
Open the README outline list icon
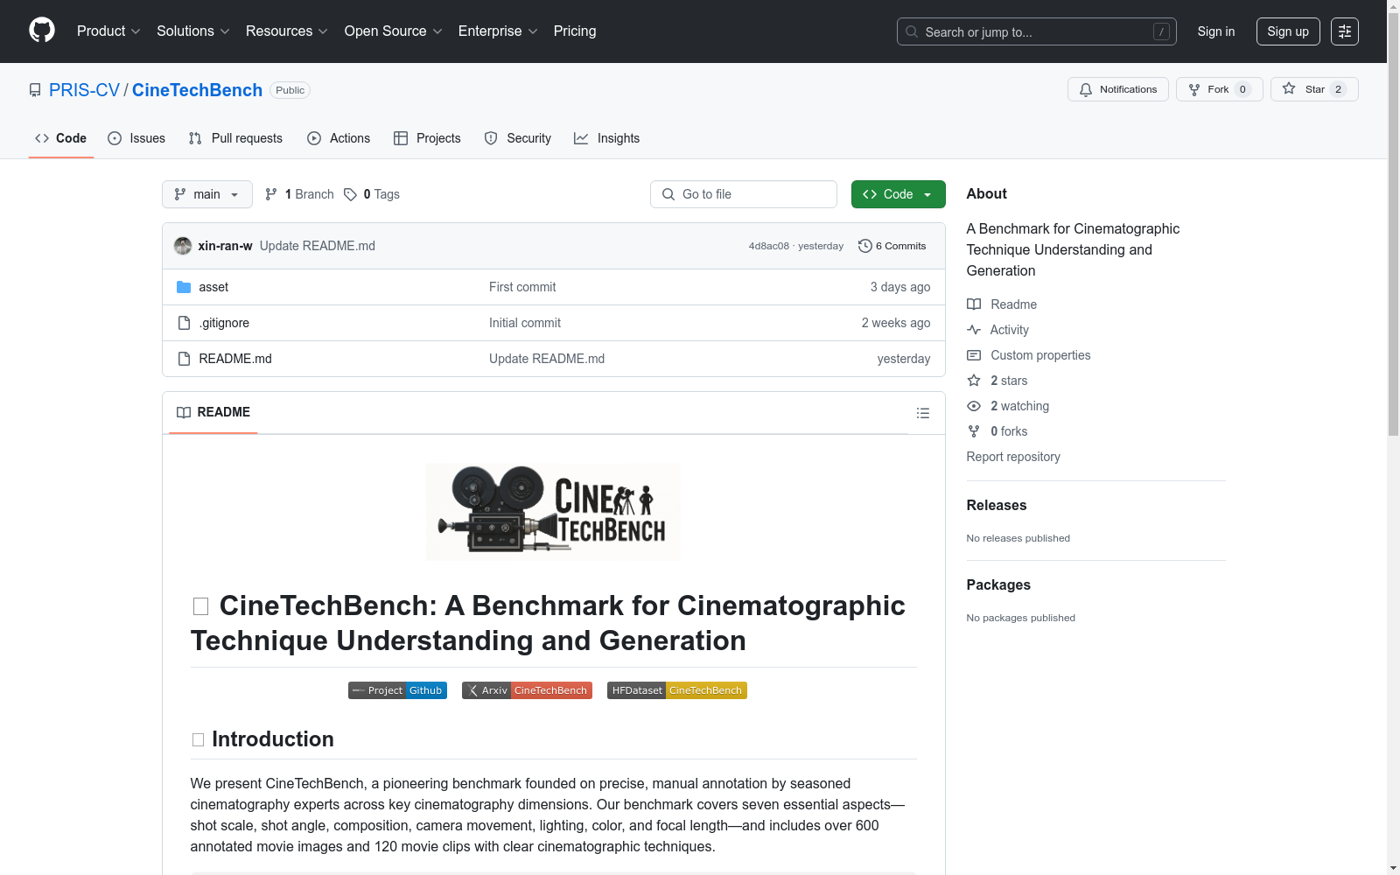tap(923, 413)
